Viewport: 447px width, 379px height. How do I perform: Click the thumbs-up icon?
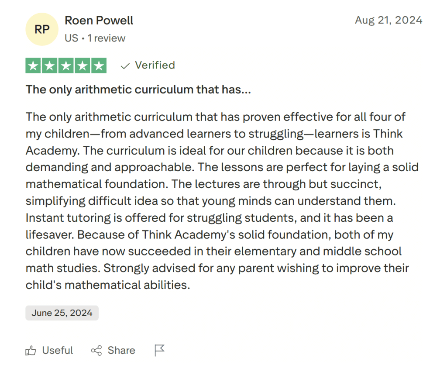point(31,350)
